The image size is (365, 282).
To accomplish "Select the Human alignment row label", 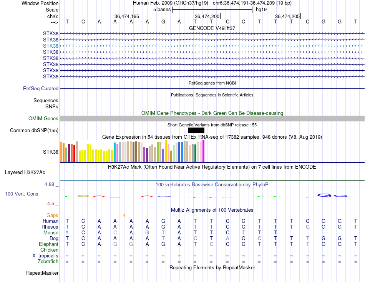I will pos(50,221).
